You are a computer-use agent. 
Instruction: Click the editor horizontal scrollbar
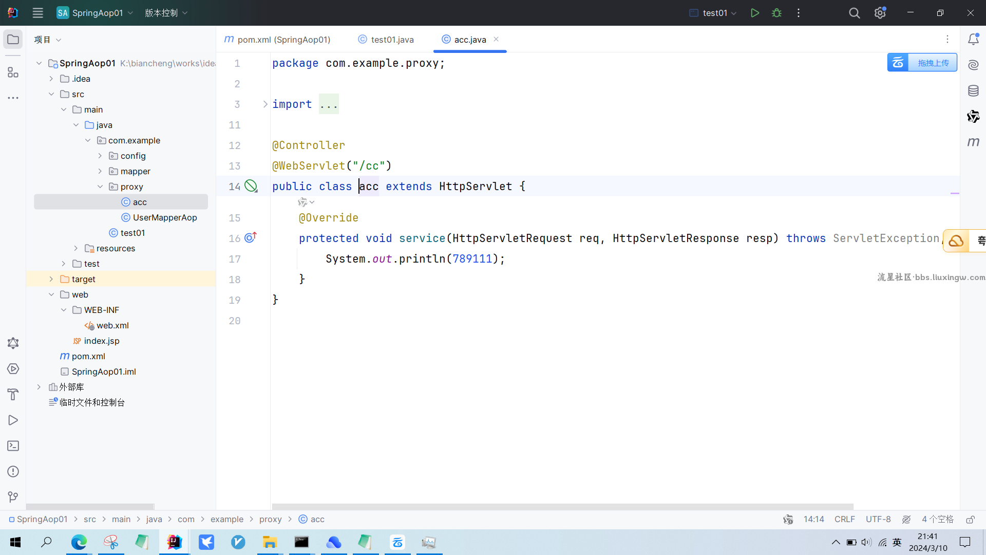[562, 507]
